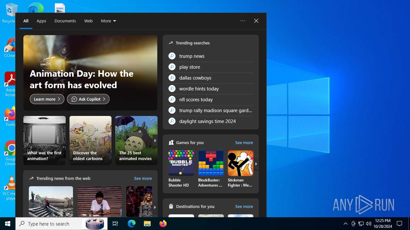
Task: Click the 'Animation Day: How the art form has evolved' headline
Action: (x=82, y=79)
